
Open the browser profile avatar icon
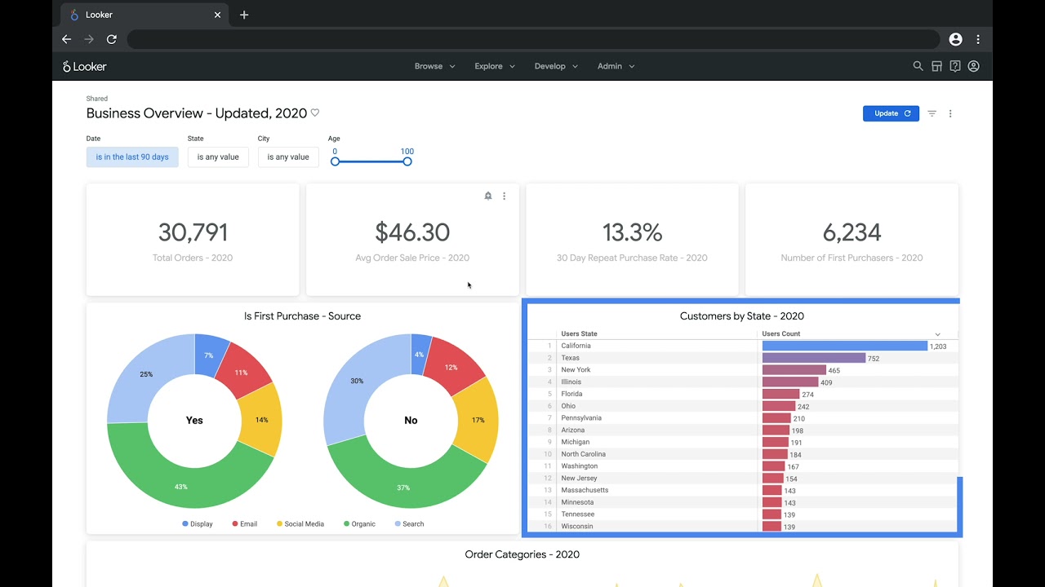[x=956, y=39]
